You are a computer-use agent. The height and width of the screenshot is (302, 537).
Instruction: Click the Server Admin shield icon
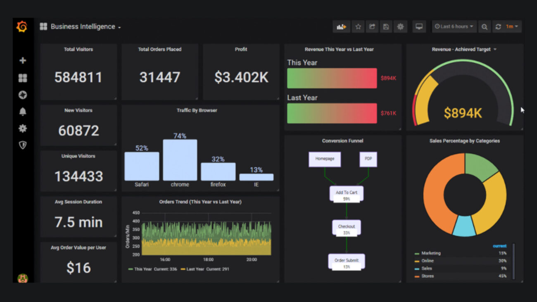(x=23, y=145)
